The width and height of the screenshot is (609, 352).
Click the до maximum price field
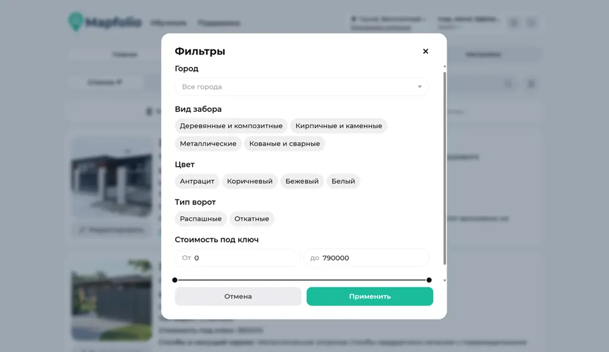pyautogui.click(x=366, y=258)
